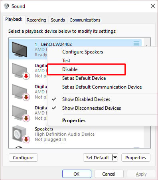The image size is (158, 180).
Task: Click the red not-plugged-in arrow on Speakers
Action: tap(26, 139)
